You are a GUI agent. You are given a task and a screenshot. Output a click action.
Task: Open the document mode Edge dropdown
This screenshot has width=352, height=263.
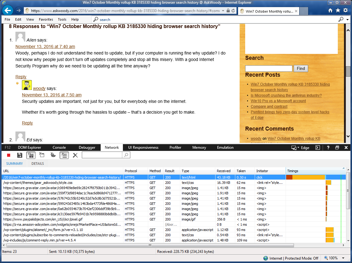300,148
